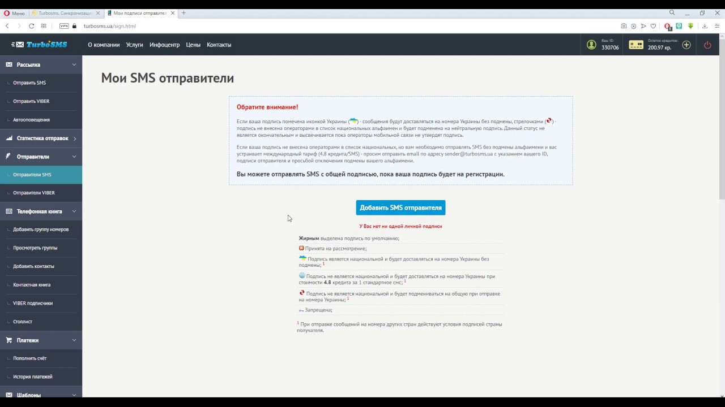Image resolution: width=725 pixels, height=407 pixels.
Task: Toggle the VPN badge in address bar
Action: click(x=64, y=26)
